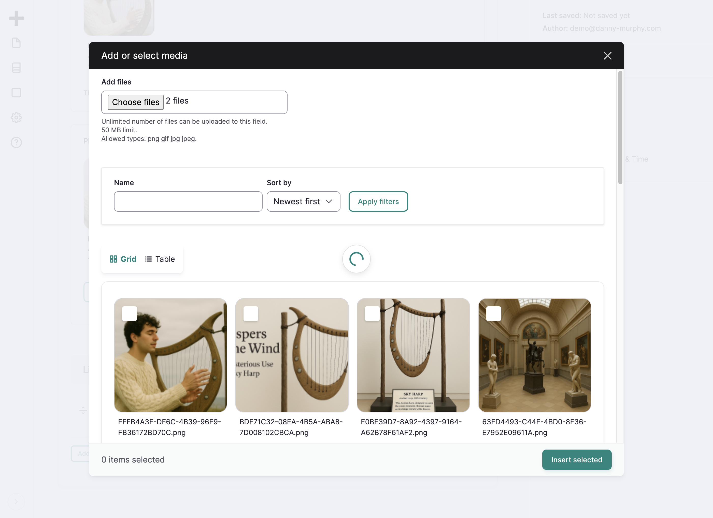Image resolution: width=713 pixels, height=518 pixels.
Task: Click the plus icon in the left sidebar
Action: pyautogui.click(x=16, y=18)
